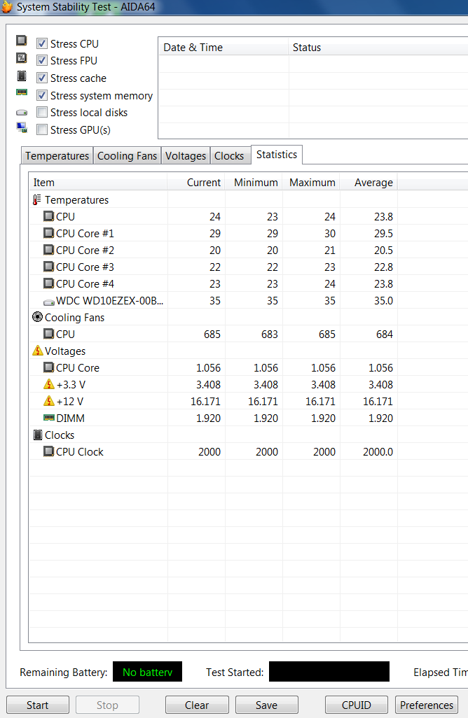Click the fan icon of Cooling Fans group
468x718 pixels.
pos(38,317)
